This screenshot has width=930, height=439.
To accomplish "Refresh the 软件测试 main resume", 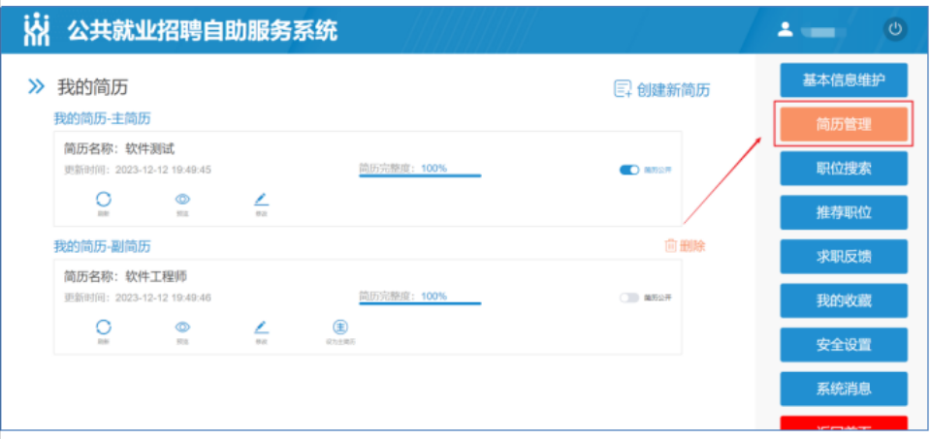I will coord(103,199).
